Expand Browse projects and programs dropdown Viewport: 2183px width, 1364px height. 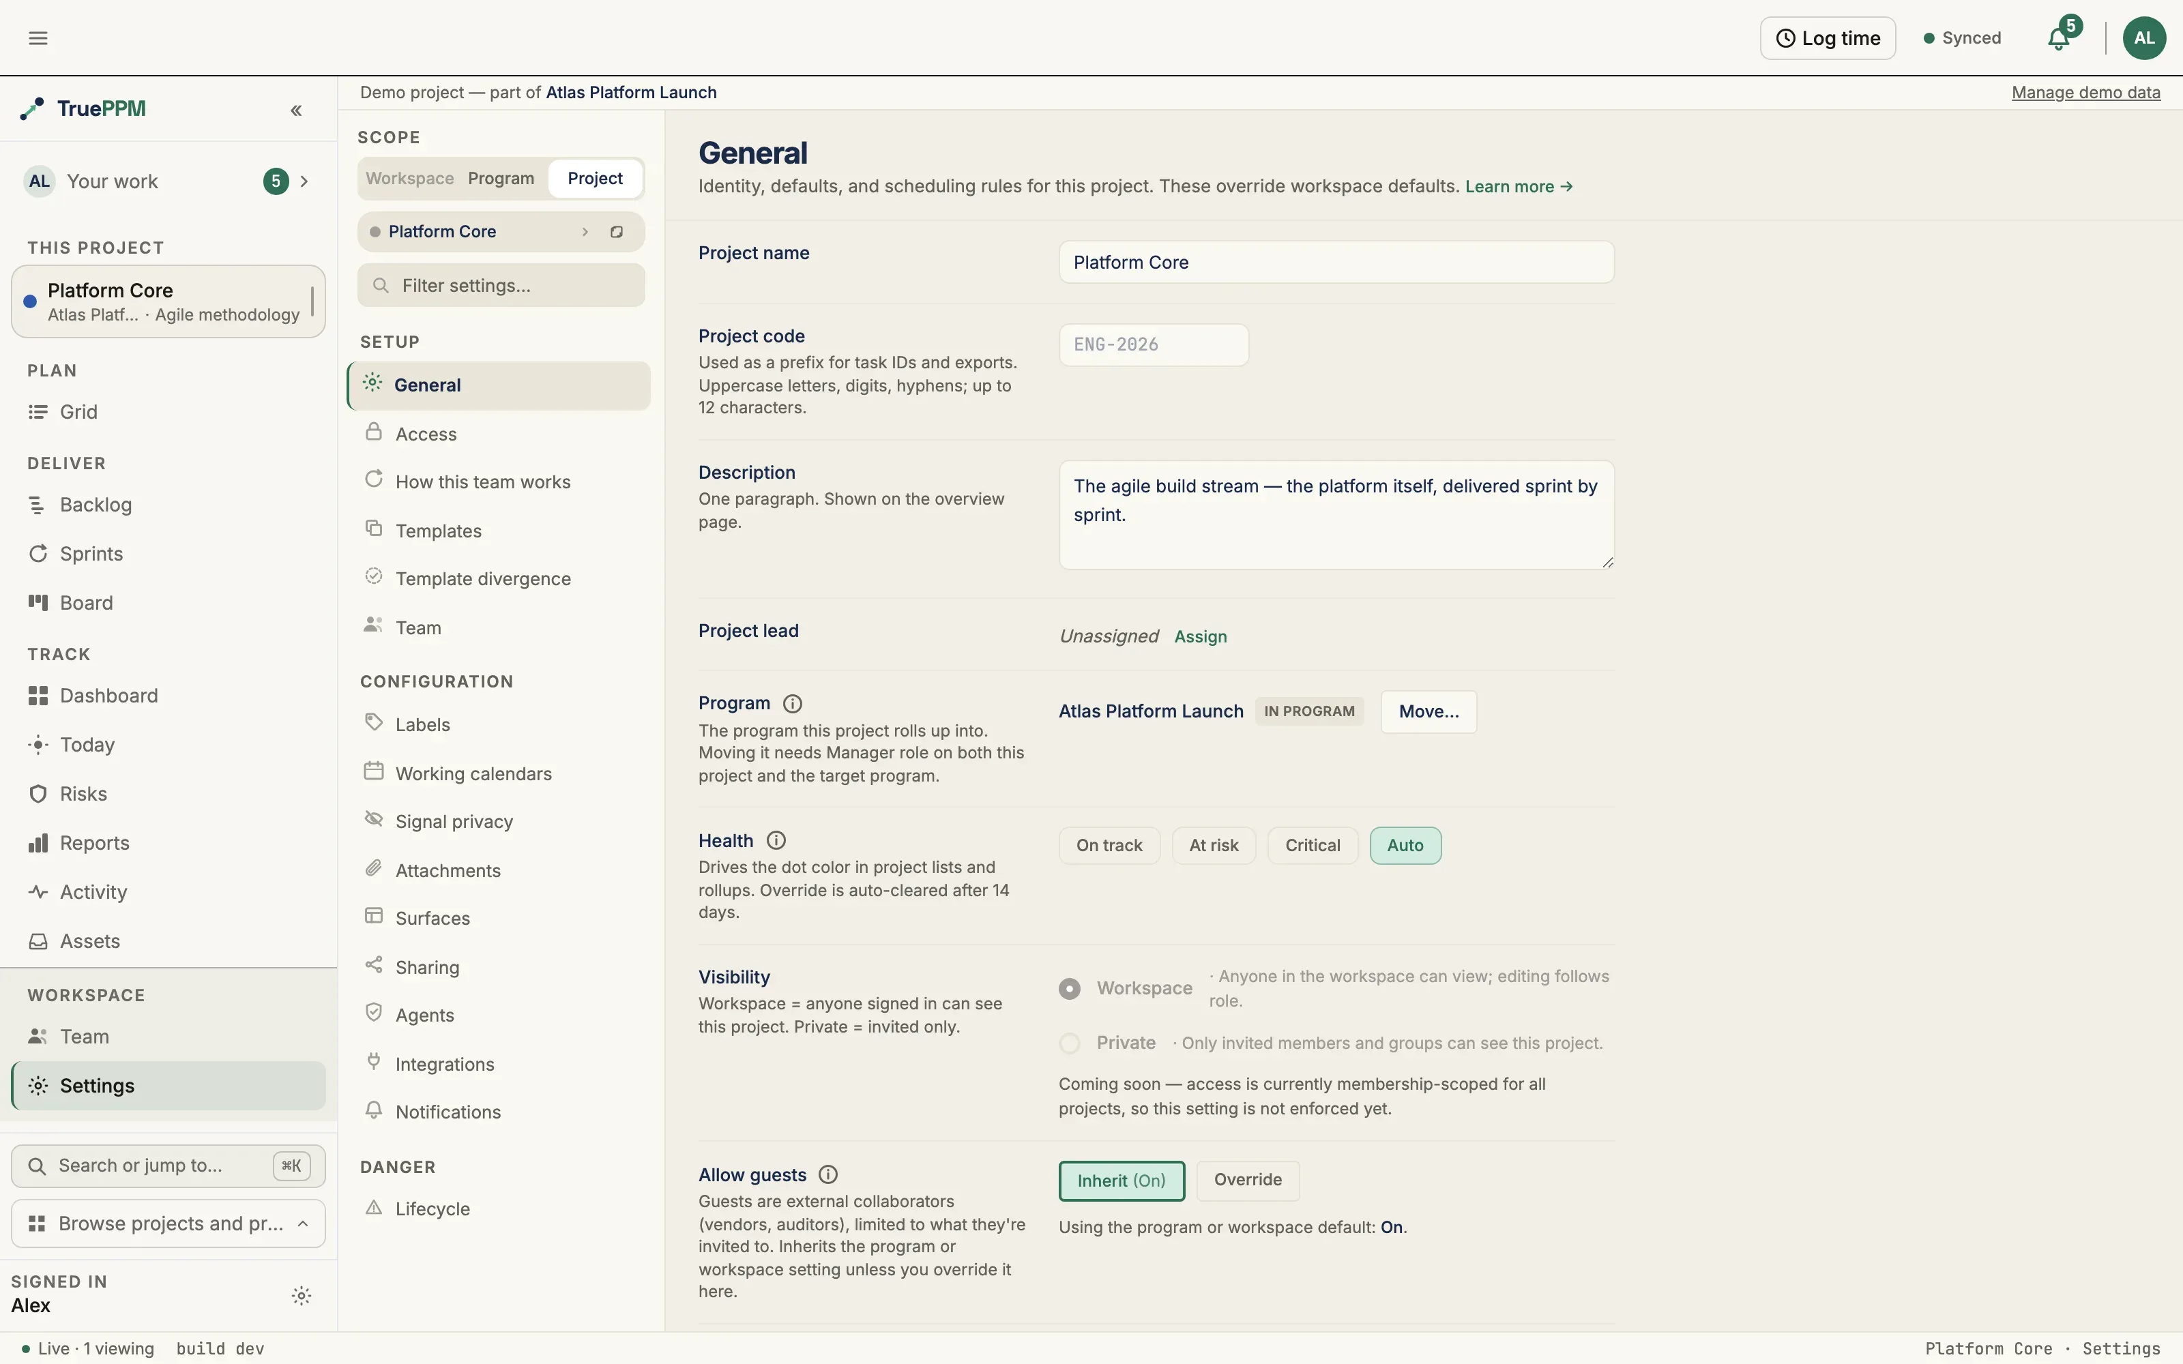click(x=168, y=1224)
